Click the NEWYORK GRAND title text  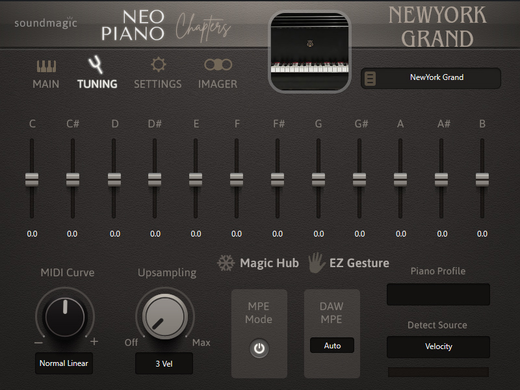coord(437,27)
